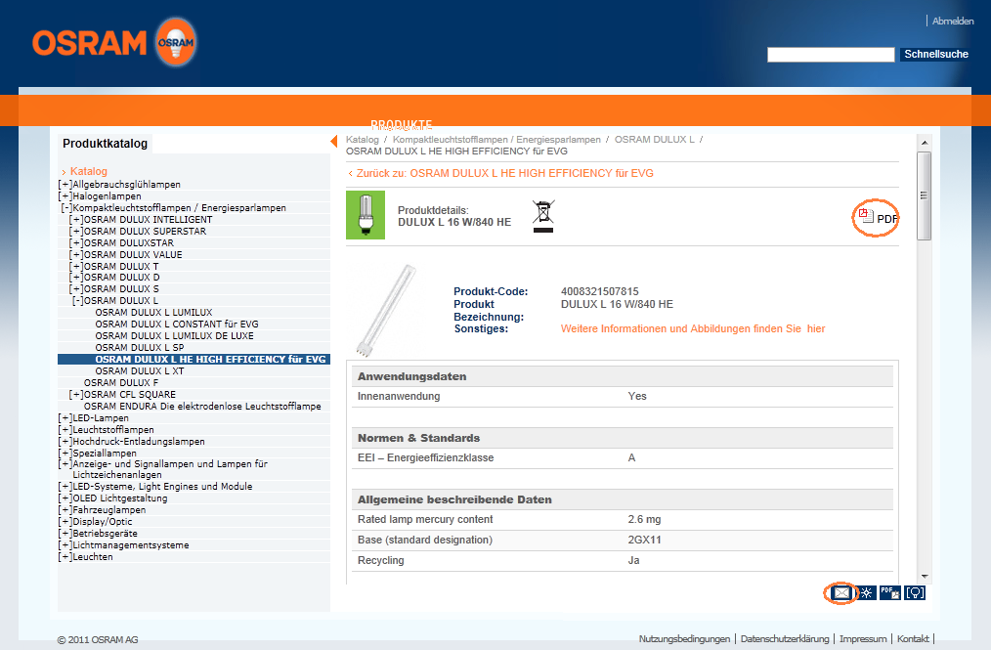The height and width of the screenshot is (650, 991).
Task: Click the DULUX L lamp product image
Action: (x=387, y=310)
